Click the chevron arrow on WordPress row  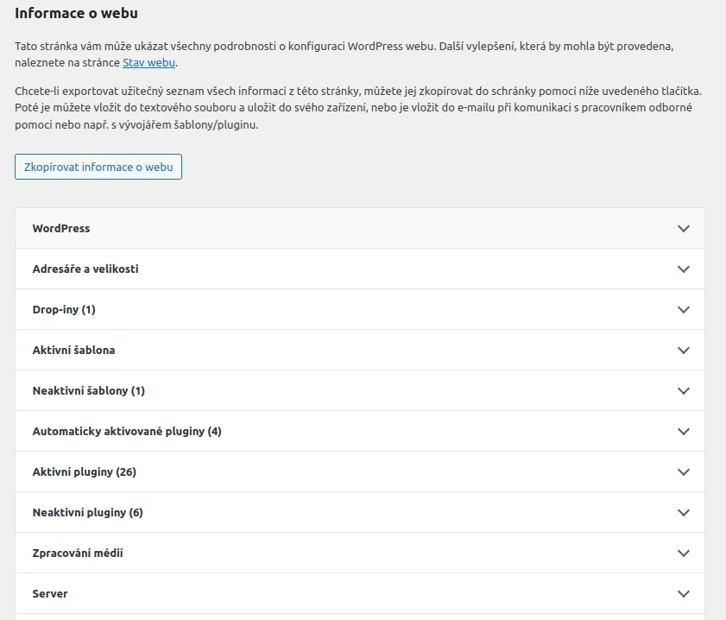(x=684, y=229)
